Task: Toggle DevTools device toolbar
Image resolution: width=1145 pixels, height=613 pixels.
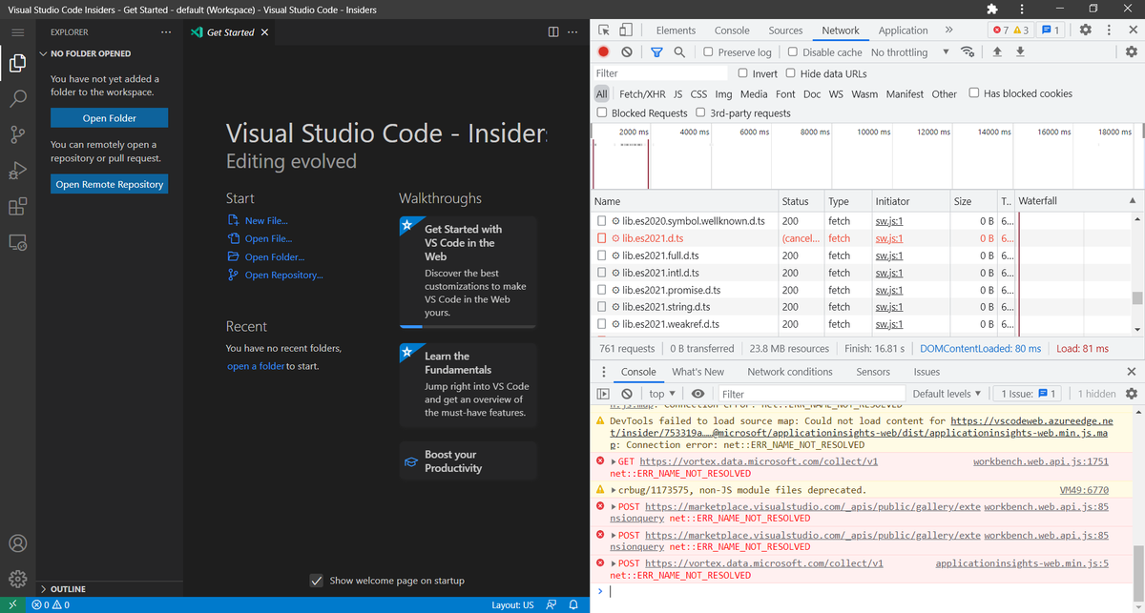Action: pyautogui.click(x=627, y=31)
